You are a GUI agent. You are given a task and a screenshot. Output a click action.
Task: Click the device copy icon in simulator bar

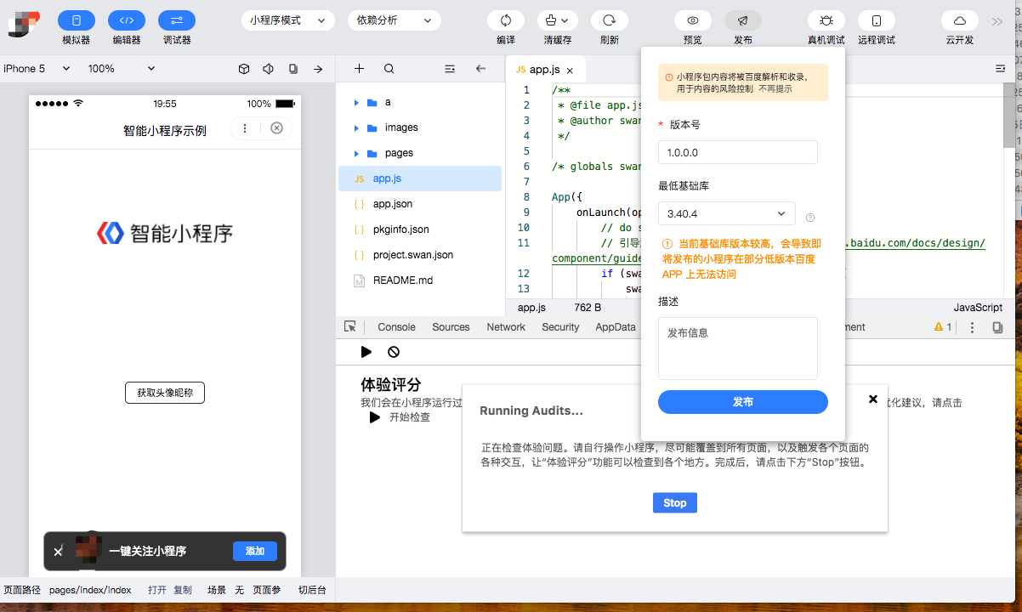(293, 69)
